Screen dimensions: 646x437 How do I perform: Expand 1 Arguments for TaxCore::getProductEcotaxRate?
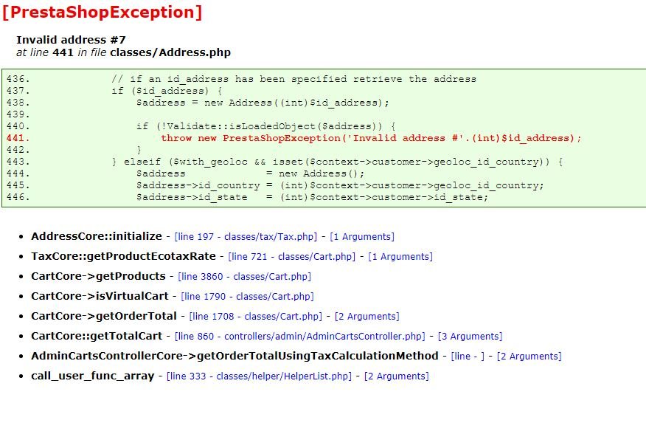[x=400, y=256]
